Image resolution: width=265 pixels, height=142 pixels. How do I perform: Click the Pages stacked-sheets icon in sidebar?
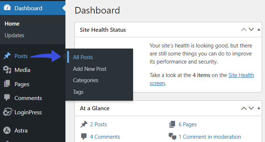pos(7,84)
